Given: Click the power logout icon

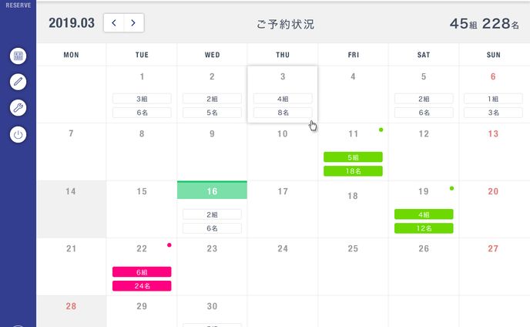Looking at the screenshot, I should (x=18, y=134).
